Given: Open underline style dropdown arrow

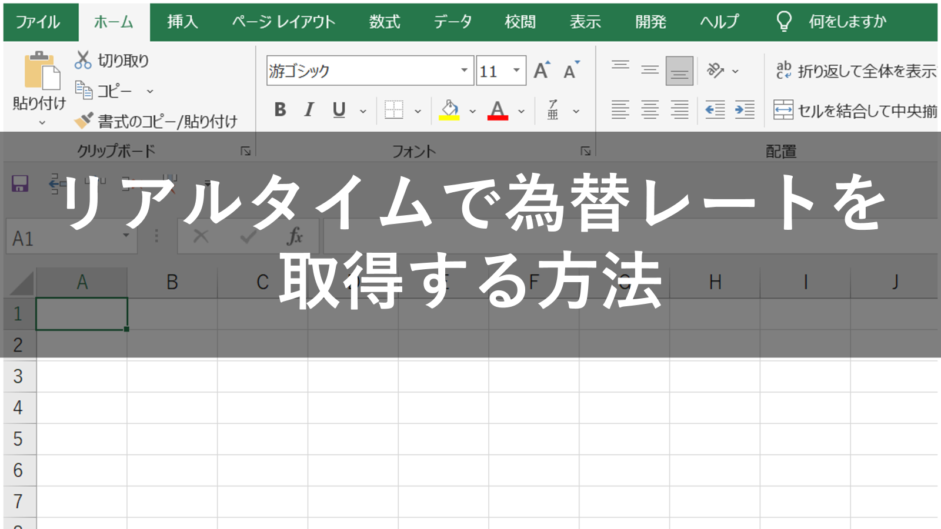Looking at the screenshot, I should (x=363, y=111).
